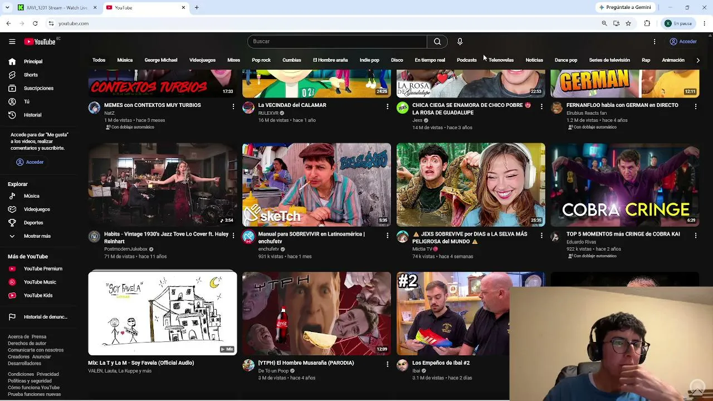Open options for MEMES con CONTEXTOS MUY TURBIOS

click(x=233, y=106)
